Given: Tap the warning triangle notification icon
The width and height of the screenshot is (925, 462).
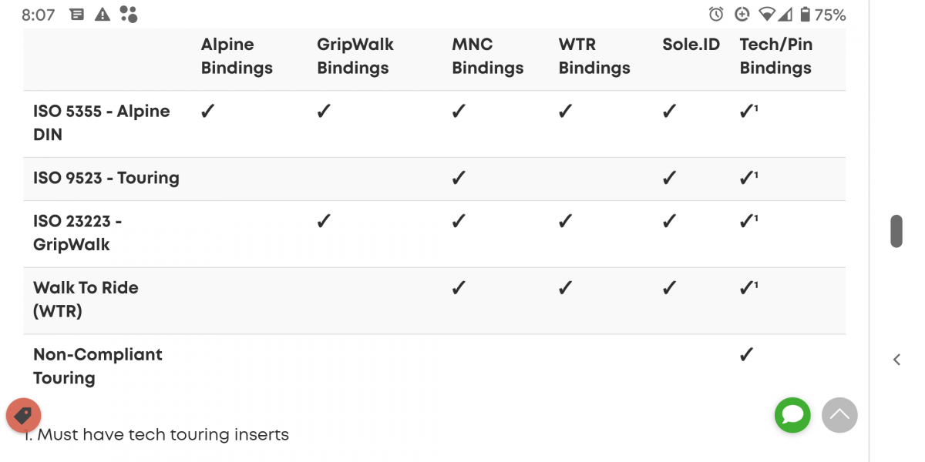Looking at the screenshot, I should pyautogui.click(x=102, y=15).
